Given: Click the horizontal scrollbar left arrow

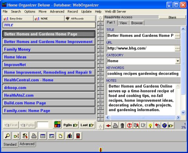Looking at the screenshot, I should tap(108, 117).
